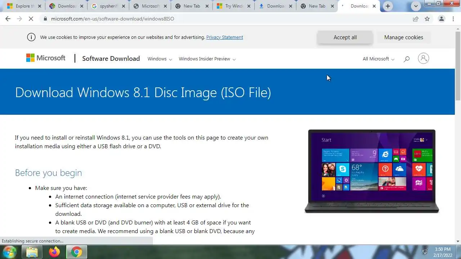Accept all cookies
The width and height of the screenshot is (461, 259).
(x=345, y=37)
